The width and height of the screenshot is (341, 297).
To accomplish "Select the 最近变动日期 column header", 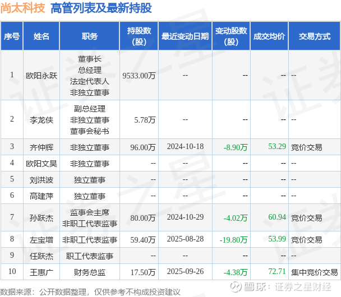I will [x=185, y=36].
